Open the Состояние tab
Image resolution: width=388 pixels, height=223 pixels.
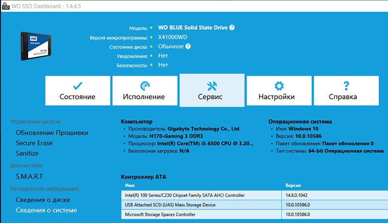click(x=78, y=91)
